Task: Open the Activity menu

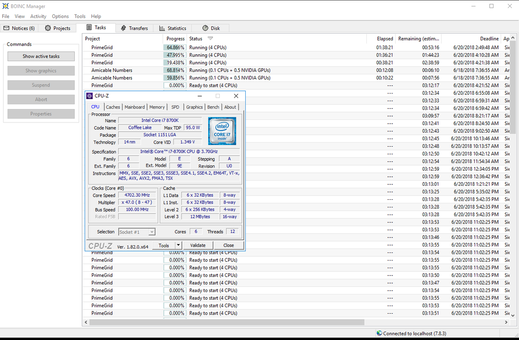Action: click(x=38, y=16)
